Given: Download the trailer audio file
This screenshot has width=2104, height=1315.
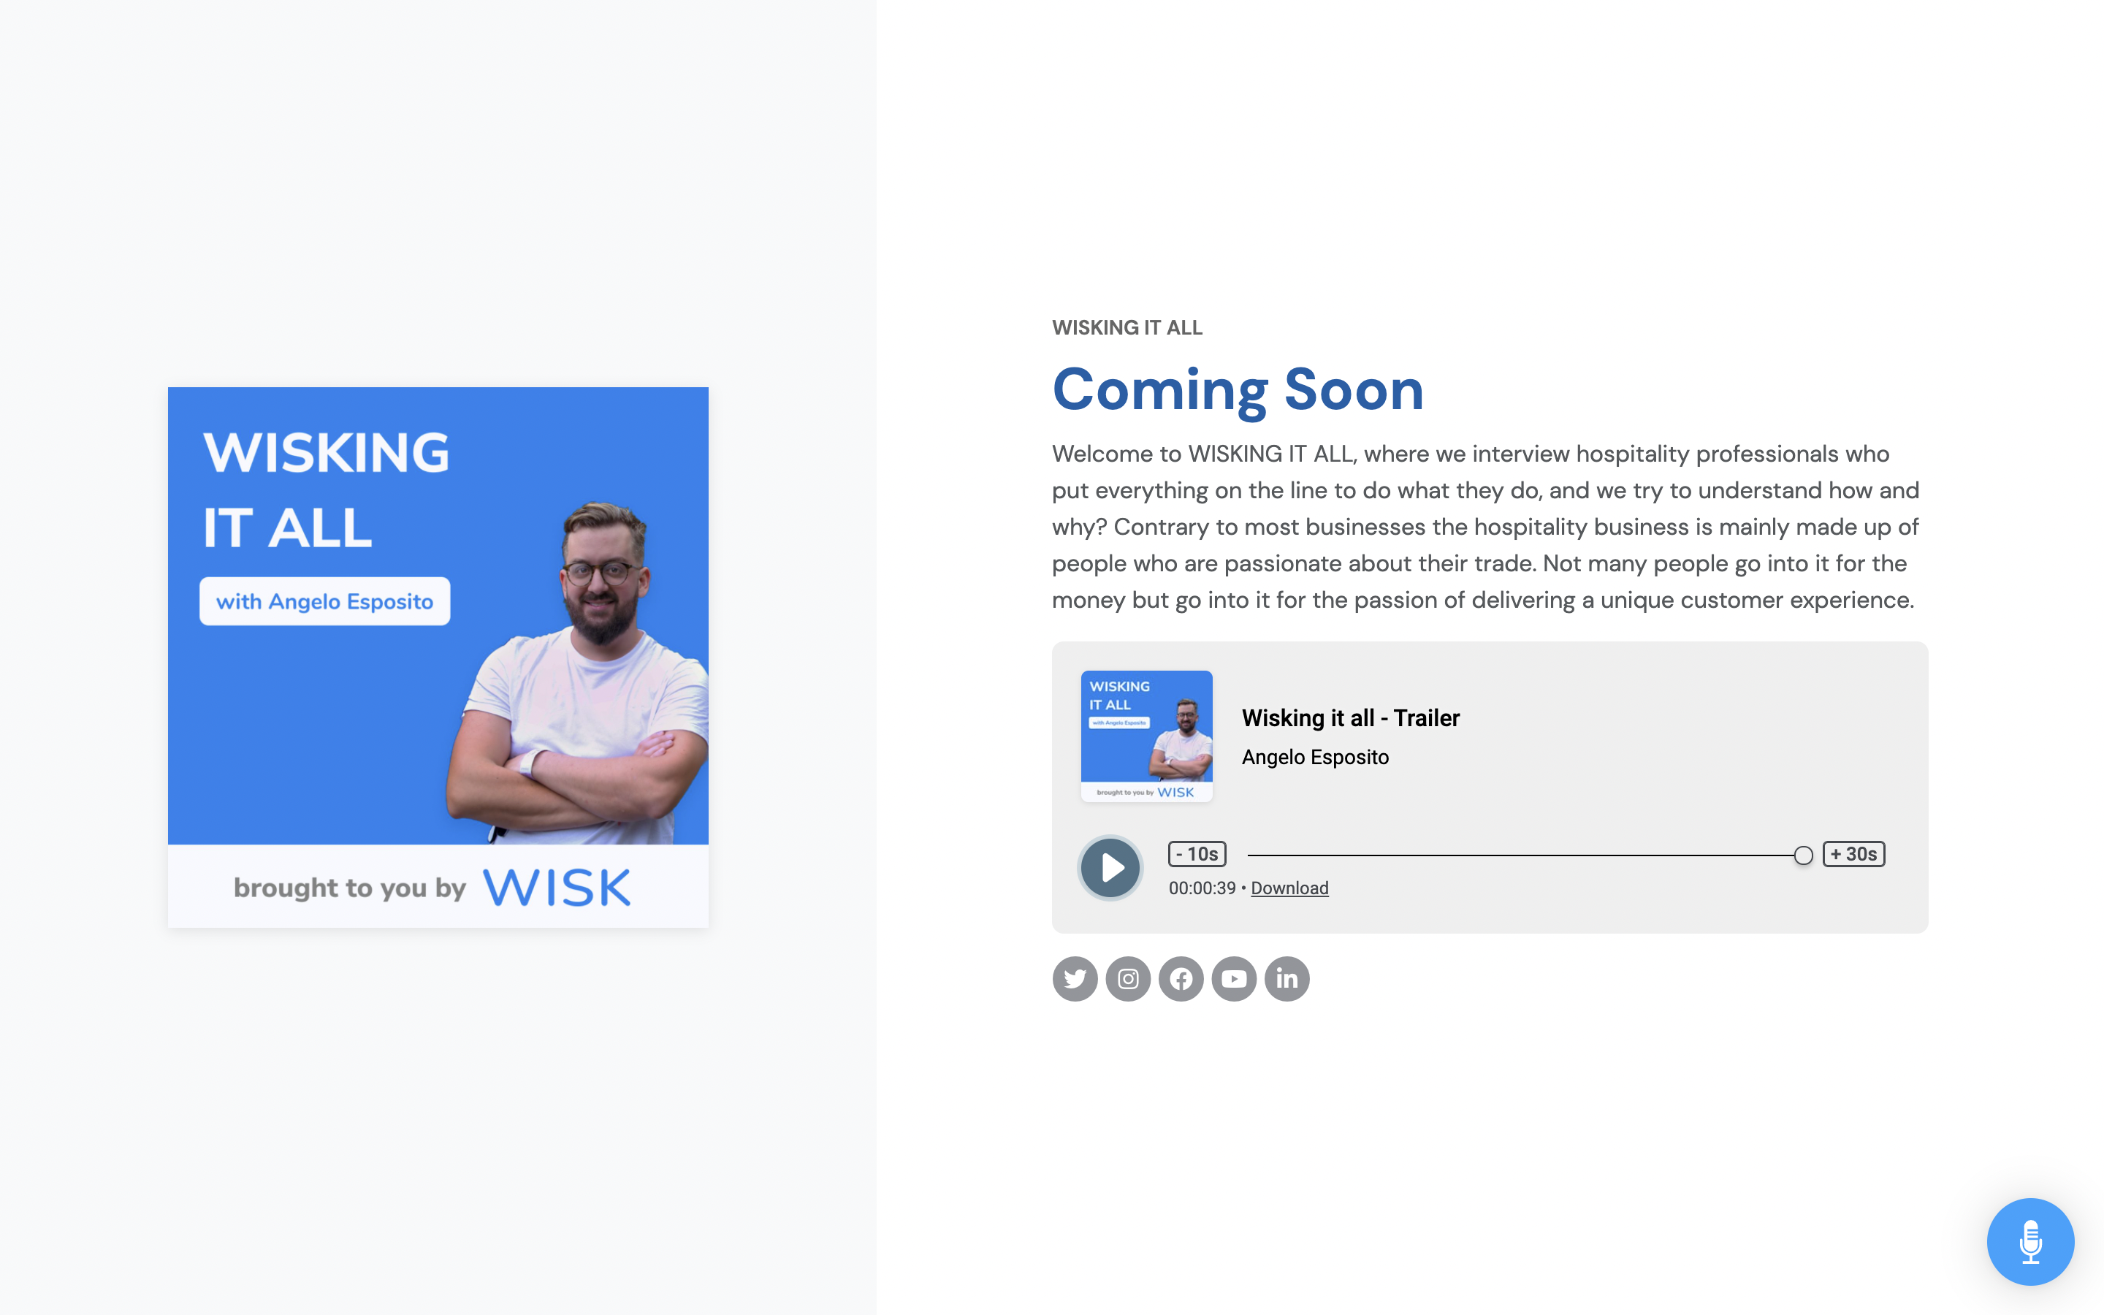Looking at the screenshot, I should (x=1289, y=888).
